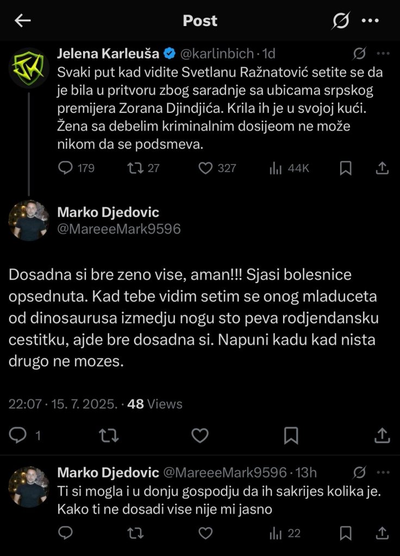
Task: Open the @karlinbich handle link
Action: coord(216,54)
